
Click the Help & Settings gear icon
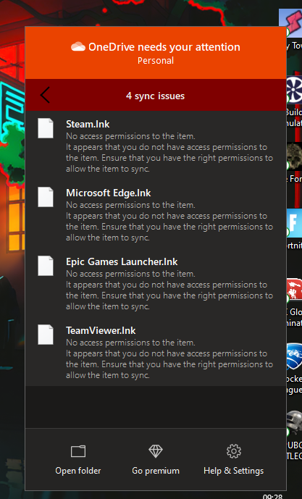point(234,451)
